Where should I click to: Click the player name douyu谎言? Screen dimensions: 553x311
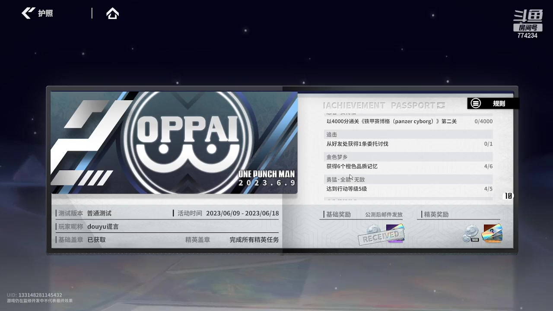tap(103, 226)
